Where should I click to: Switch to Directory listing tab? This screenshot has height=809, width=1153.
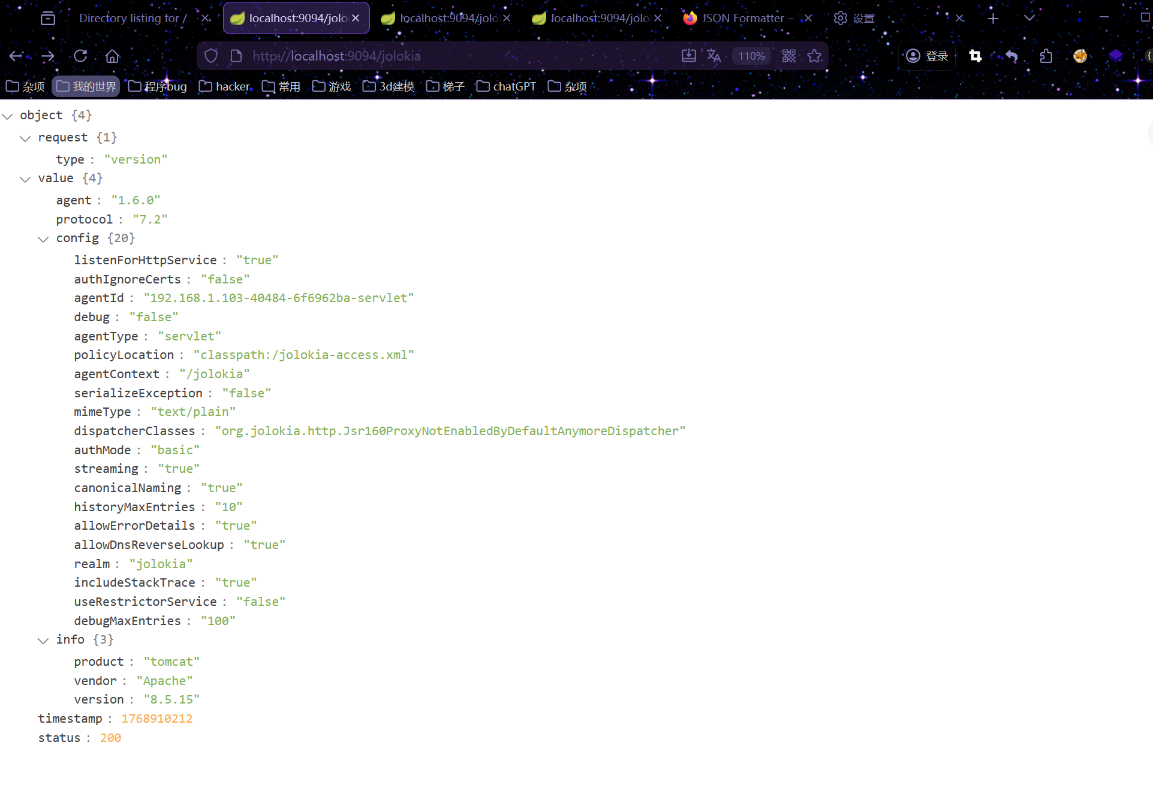[x=132, y=18]
